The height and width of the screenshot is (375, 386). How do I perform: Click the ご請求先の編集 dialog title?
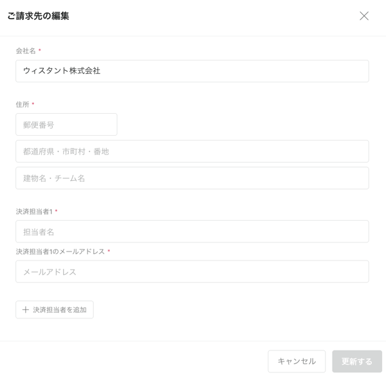39,16
